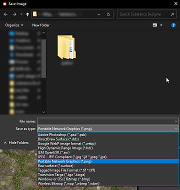Viewport: 180px width, 190px height.
Task: Select highlighted Portable Network Graphics (*.png) option
Action: (108, 161)
